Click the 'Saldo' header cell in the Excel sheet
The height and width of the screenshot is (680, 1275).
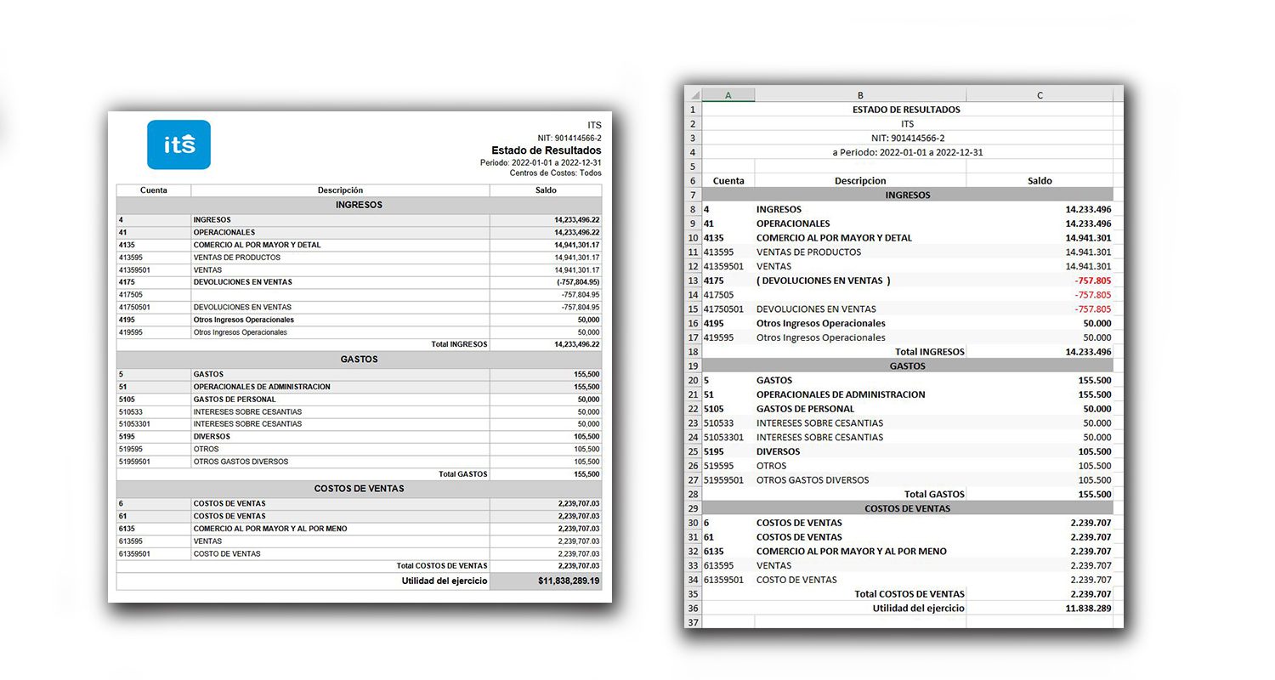pyautogui.click(x=1040, y=181)
